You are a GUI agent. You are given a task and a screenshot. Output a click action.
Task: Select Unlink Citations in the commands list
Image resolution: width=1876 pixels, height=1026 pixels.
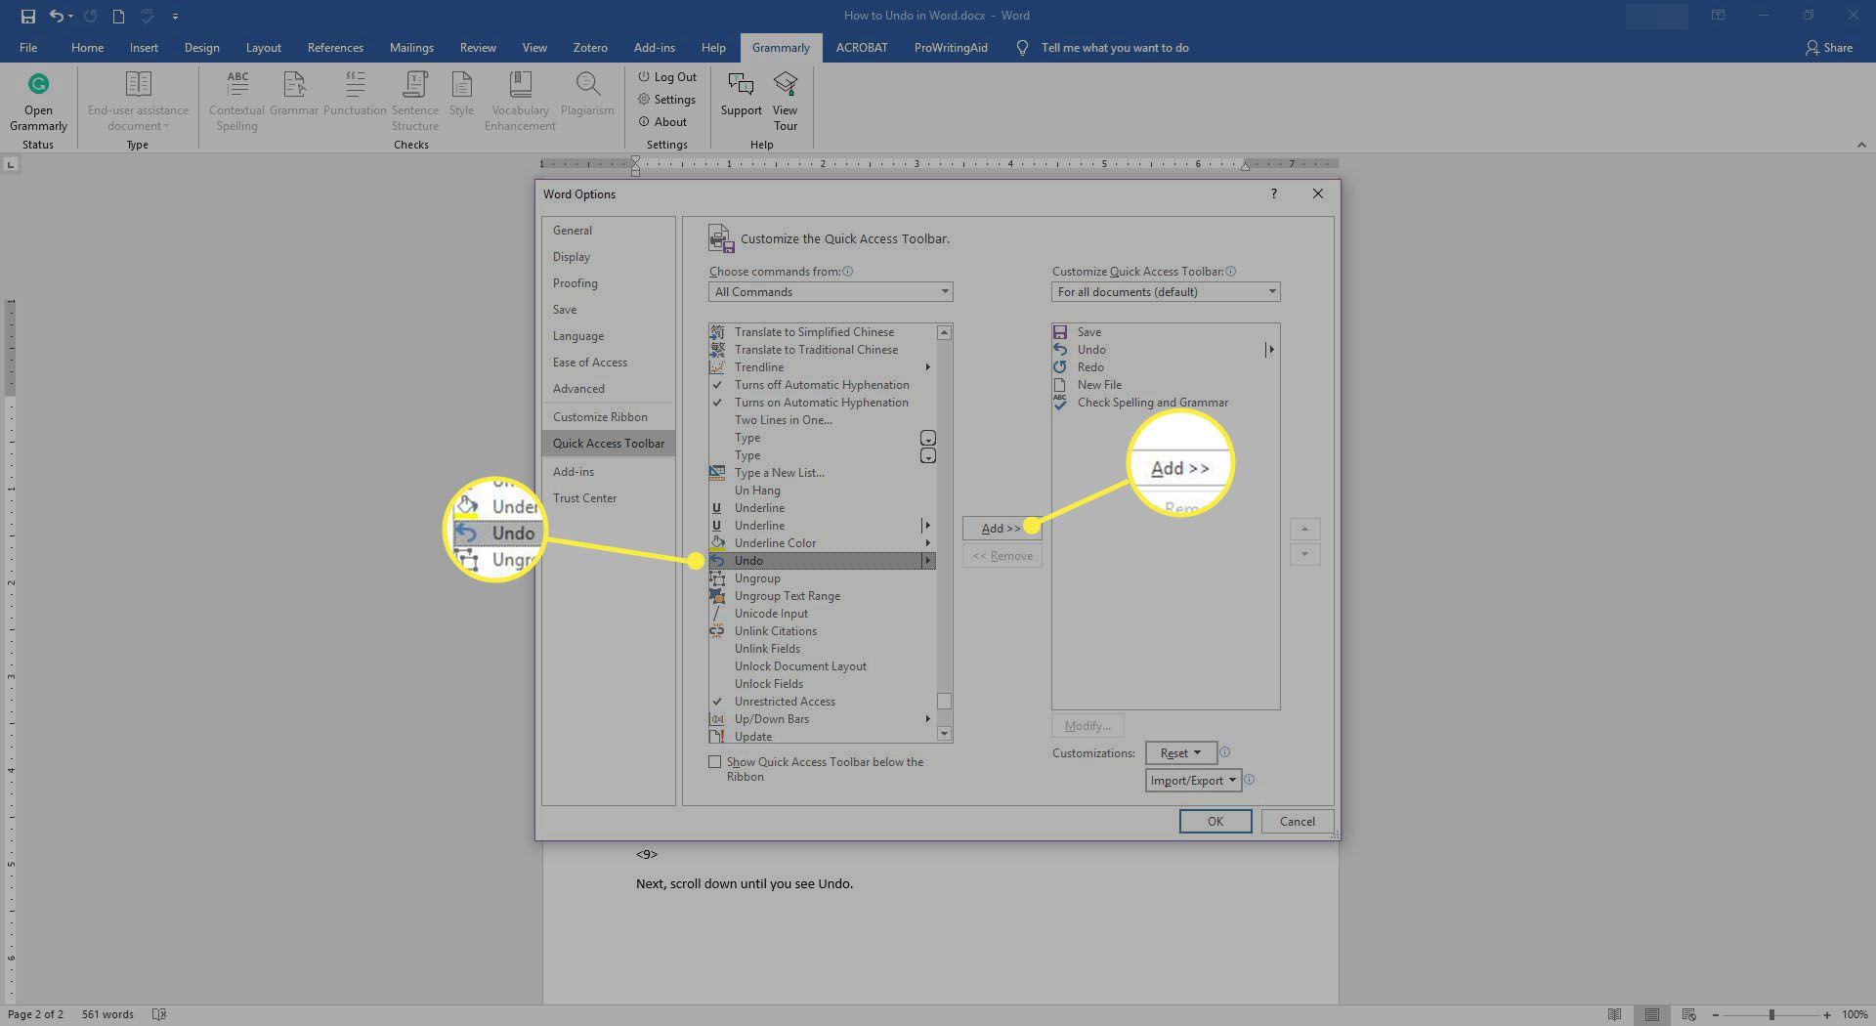(x=822, y=630)
